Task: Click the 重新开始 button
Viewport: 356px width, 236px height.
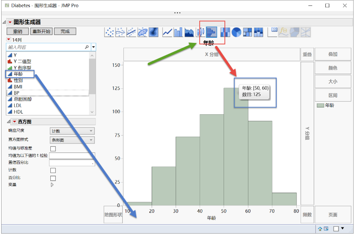Action: click(x=42, y=31)
